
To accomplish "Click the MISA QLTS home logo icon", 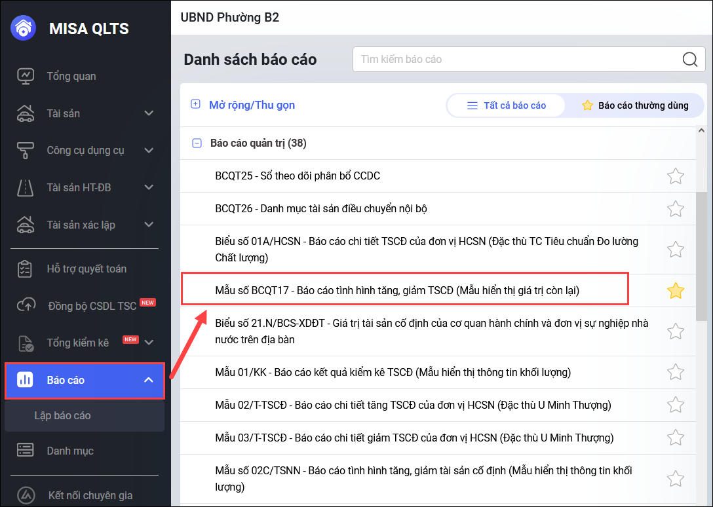I will click(23, 28).
